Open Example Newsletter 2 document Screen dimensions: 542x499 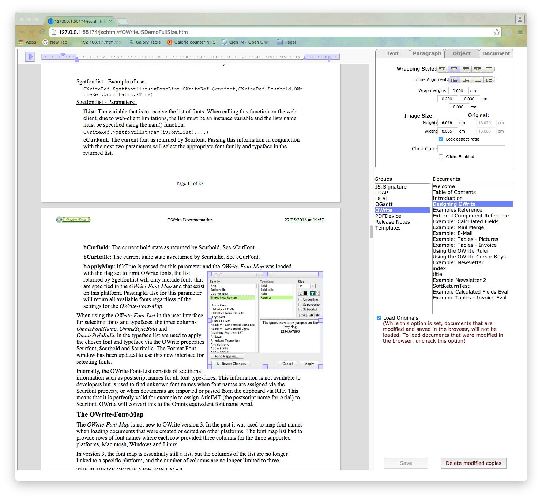coord(473,280)
